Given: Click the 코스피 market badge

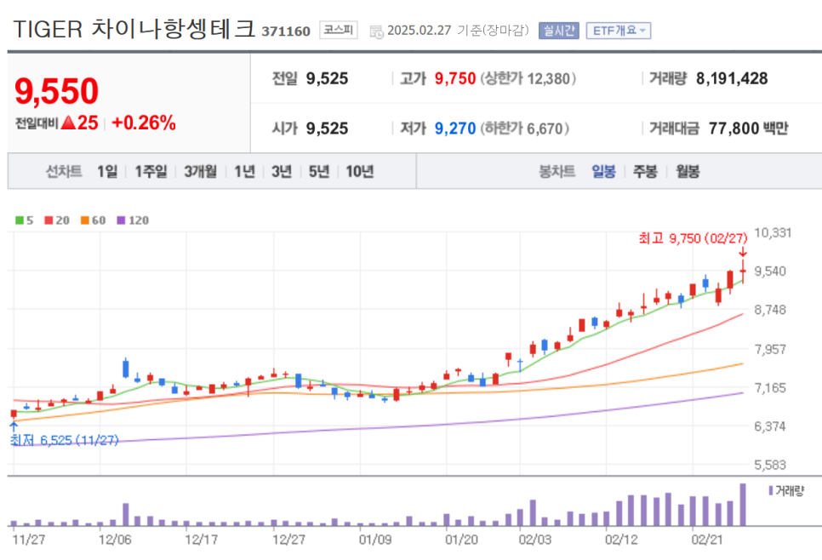Looking at the screenshot, I should (x=338, y=30).
